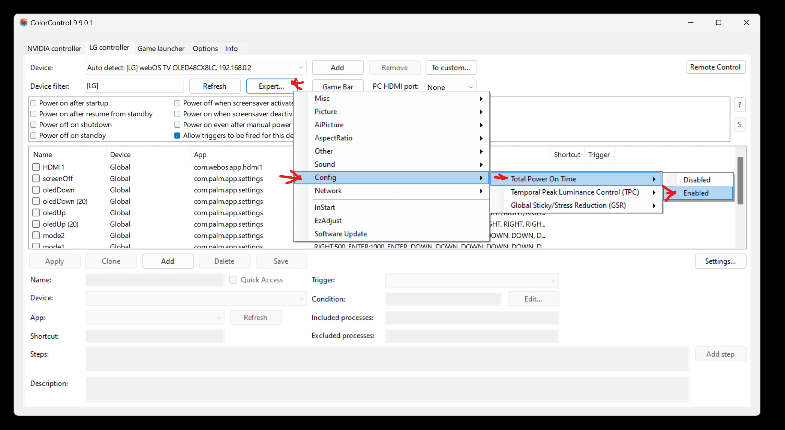
Task: Open the AiPicture submenu
Action: [391, 125]
